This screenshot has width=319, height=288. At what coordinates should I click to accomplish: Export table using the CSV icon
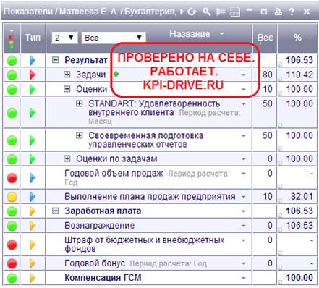pyautogui.click(x=235, y=12)
